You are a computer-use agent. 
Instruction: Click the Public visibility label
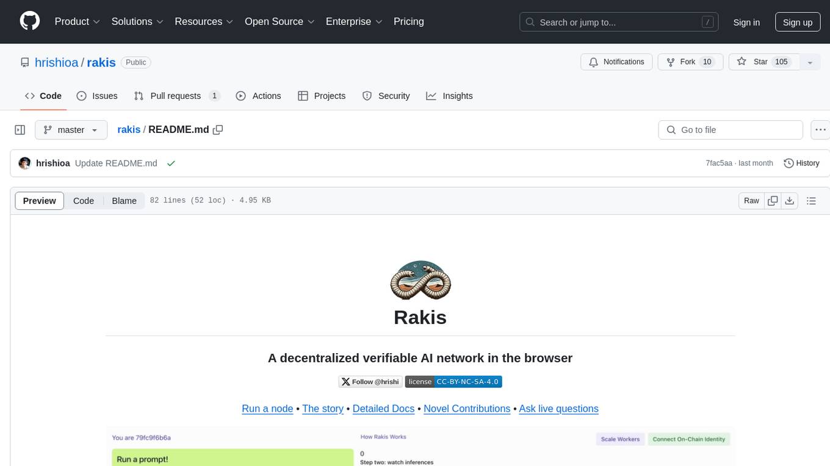click(135, 62)
